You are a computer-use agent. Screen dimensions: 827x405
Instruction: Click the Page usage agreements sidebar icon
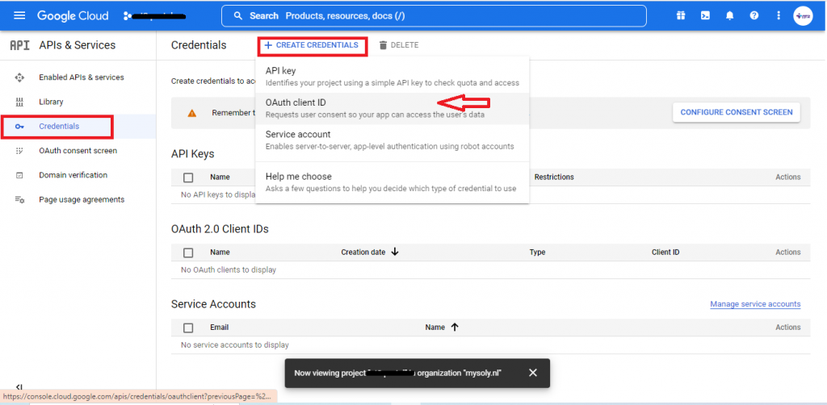19,199
